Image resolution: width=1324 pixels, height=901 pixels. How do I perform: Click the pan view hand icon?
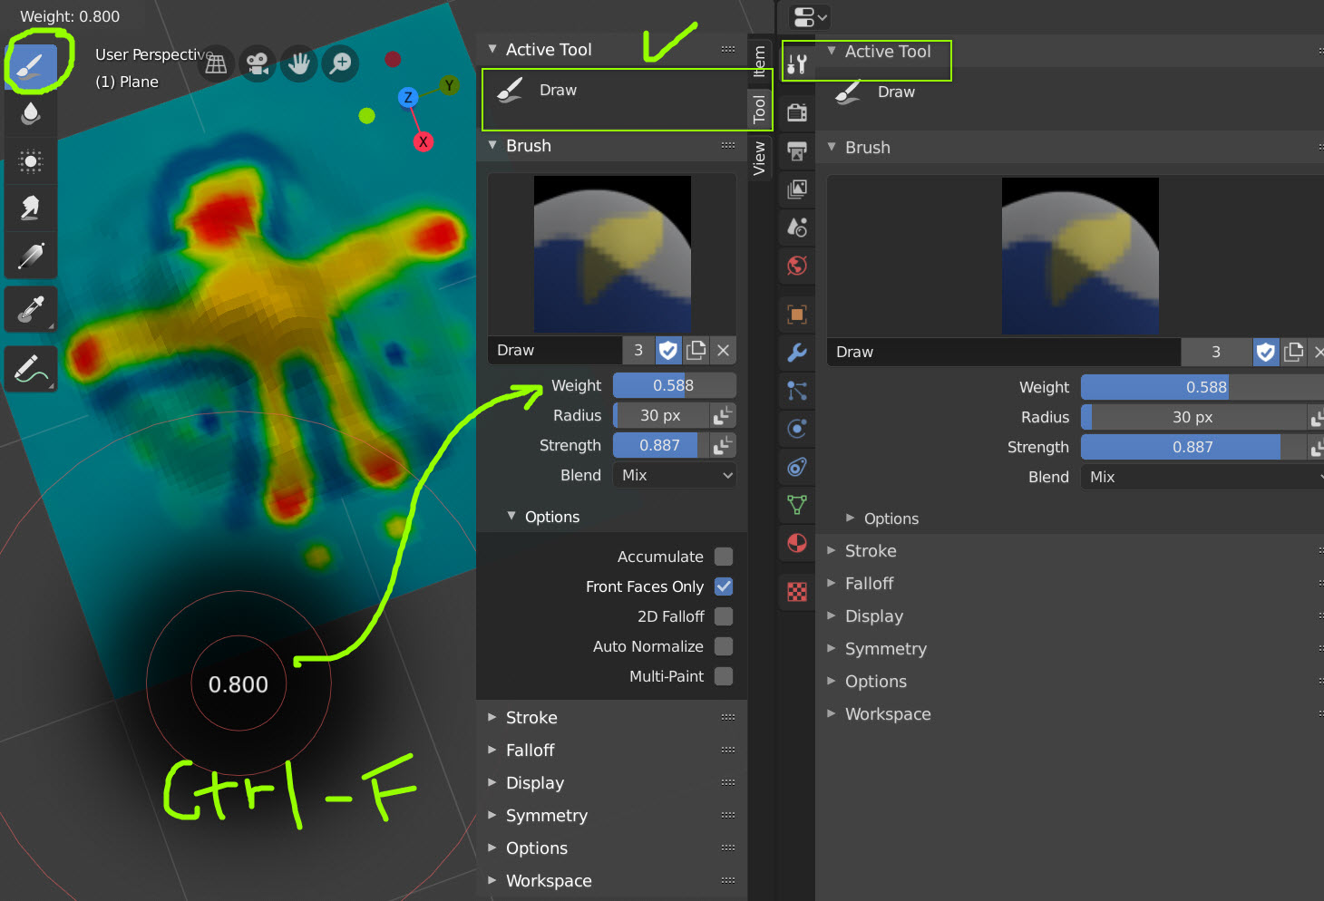coord(299,63)
